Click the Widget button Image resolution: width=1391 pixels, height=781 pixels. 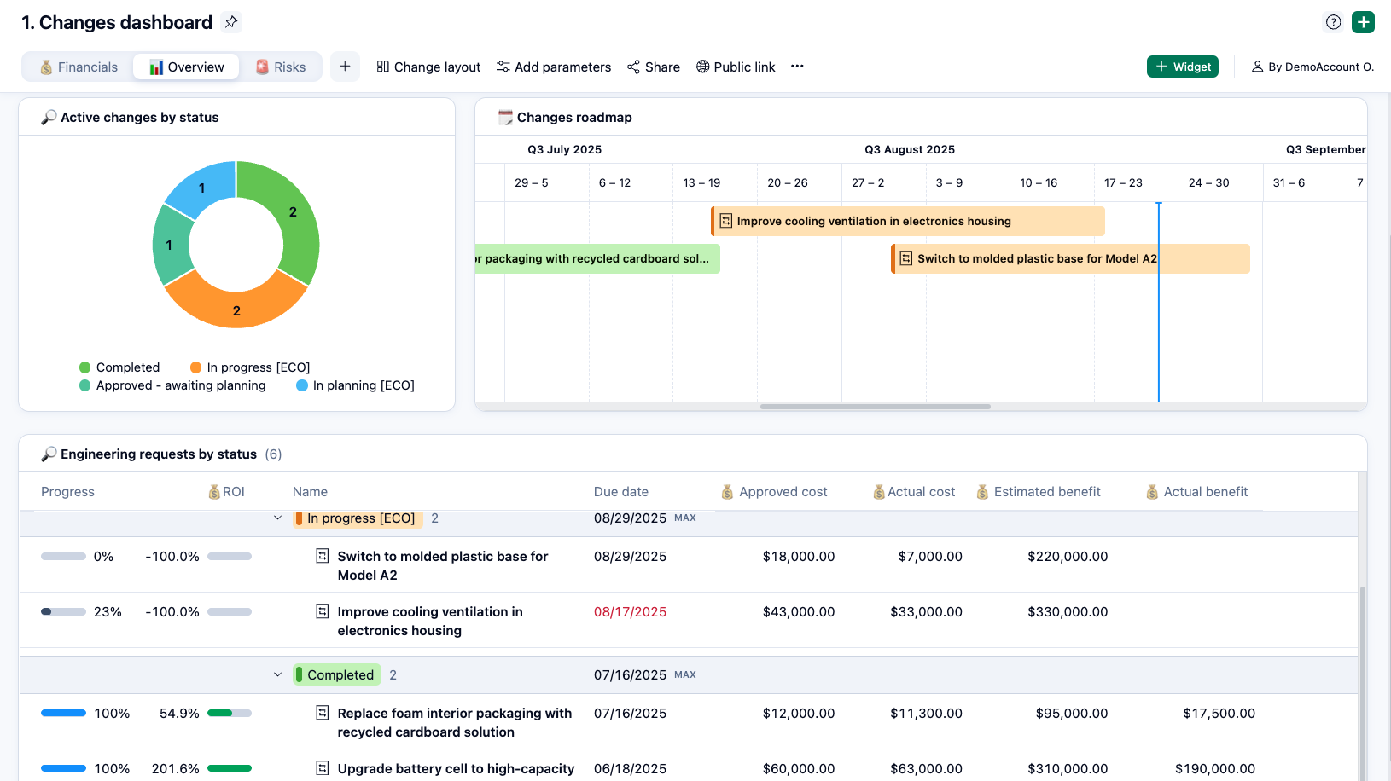click(1183, 66)
